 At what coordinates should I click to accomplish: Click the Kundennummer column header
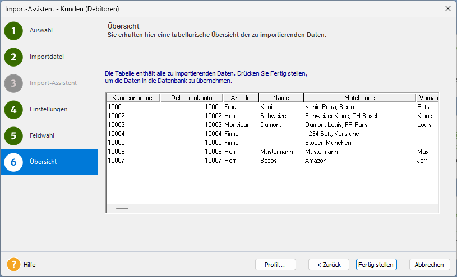133,98
